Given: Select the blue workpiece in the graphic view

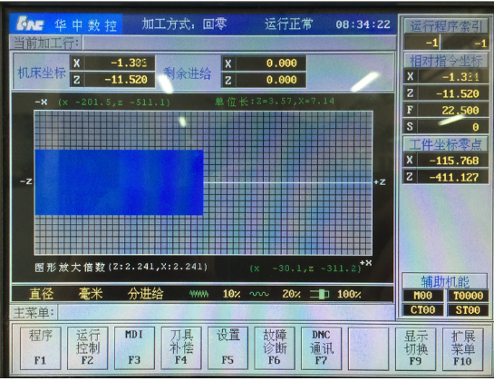Looking at the screenshot, I should 119,182.
